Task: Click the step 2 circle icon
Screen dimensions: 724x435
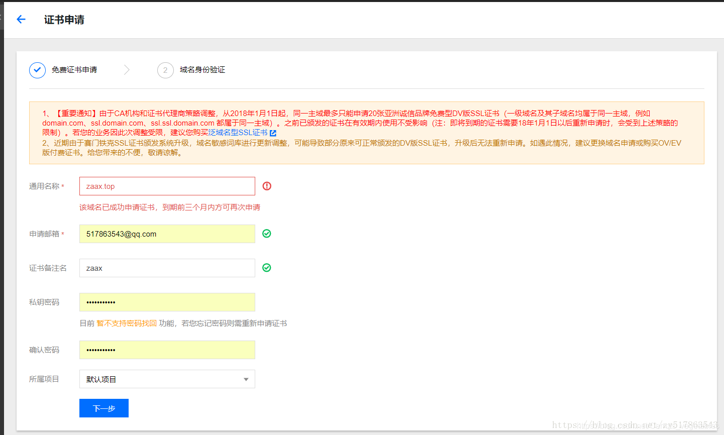Action: point(165,70)
